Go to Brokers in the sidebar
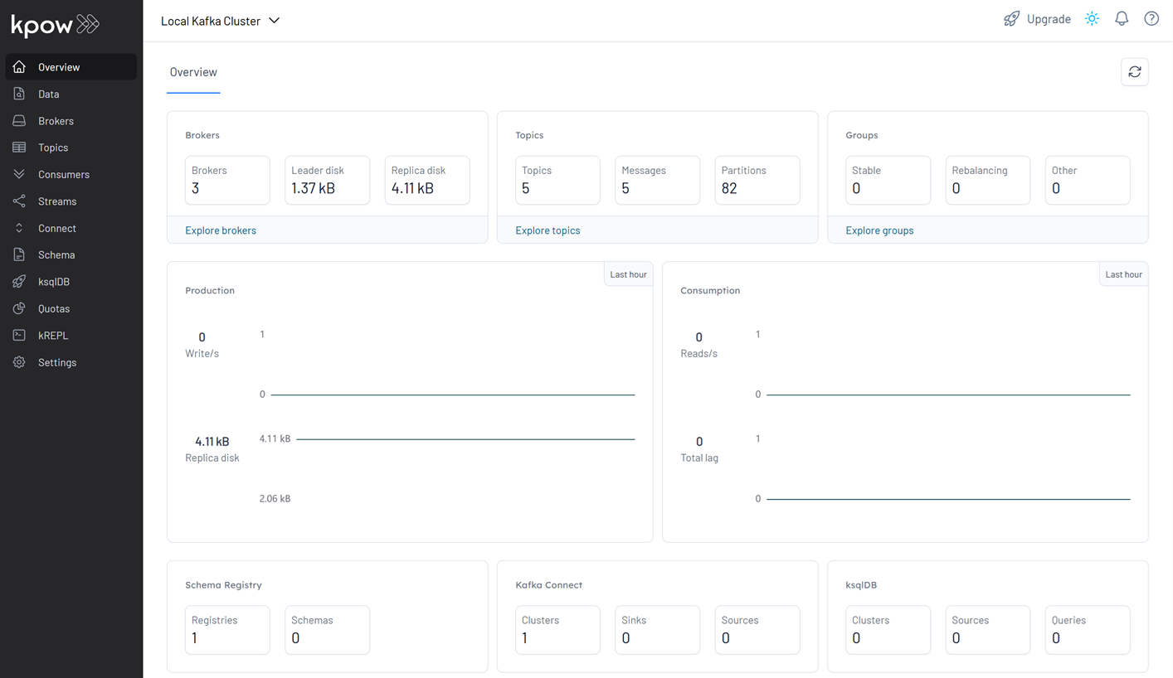The width and height of the screenshot is (1173, 678). coord(71,121)
